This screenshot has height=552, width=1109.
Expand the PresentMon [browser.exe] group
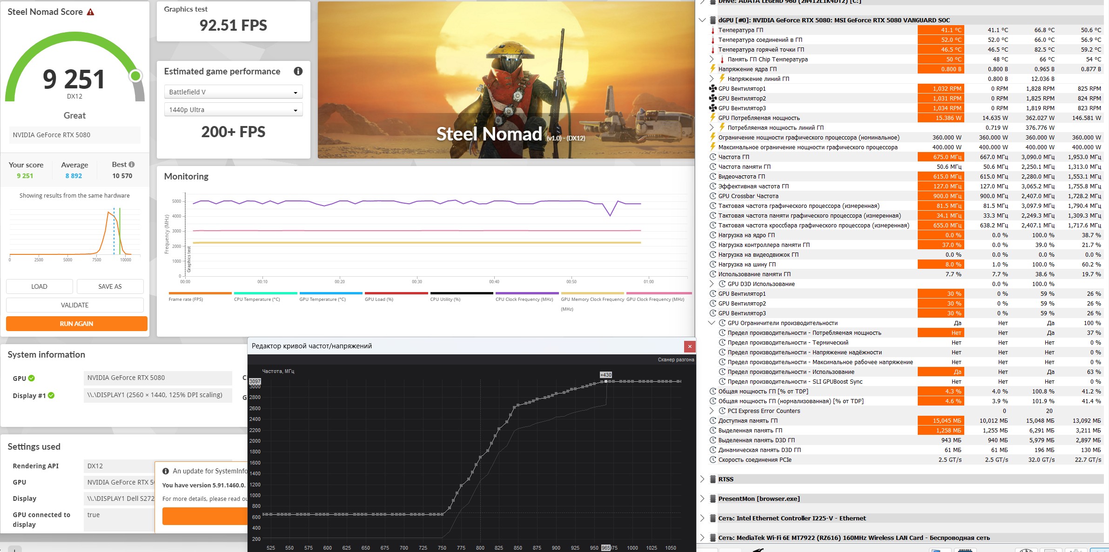(702, 499)
